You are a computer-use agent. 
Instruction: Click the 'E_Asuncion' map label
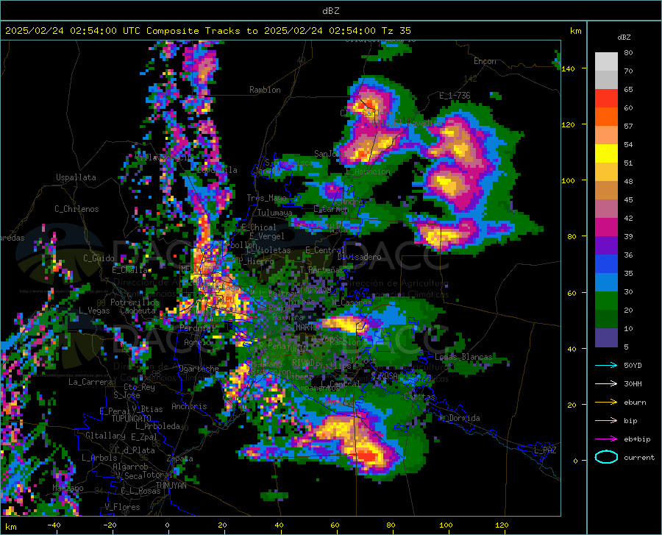369,171
